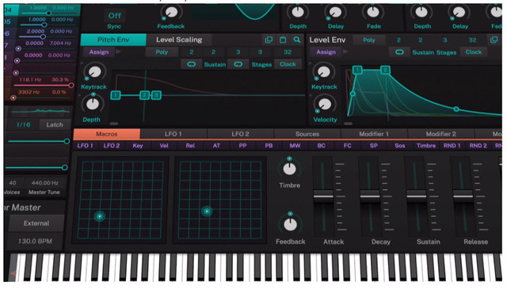The height and width of the screenshot is (297, 507).
Task: Toggle the Sync Off switch
Action: [x=115, y=16]
